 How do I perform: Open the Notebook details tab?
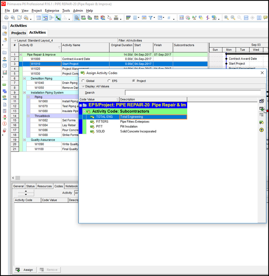click(x=71, y=186)
